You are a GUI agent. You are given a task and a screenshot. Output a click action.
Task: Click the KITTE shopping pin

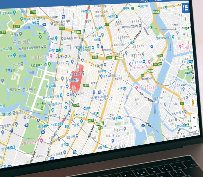(67, 86)
